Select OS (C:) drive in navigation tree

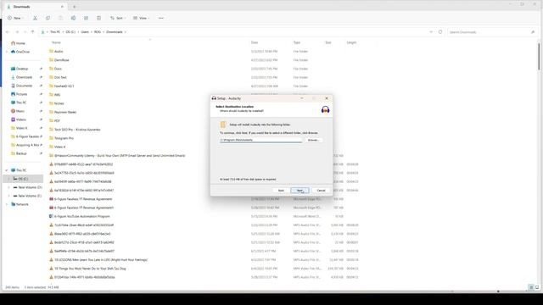coord(23,179)
